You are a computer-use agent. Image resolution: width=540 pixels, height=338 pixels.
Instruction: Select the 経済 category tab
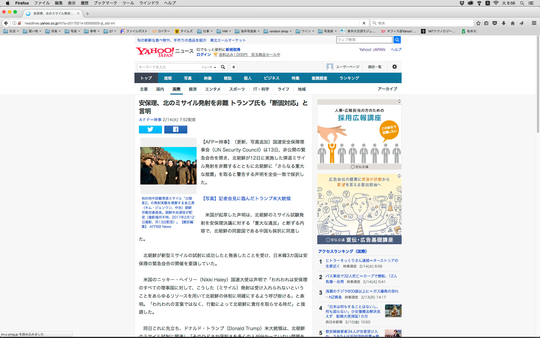(x=193, y=89)
